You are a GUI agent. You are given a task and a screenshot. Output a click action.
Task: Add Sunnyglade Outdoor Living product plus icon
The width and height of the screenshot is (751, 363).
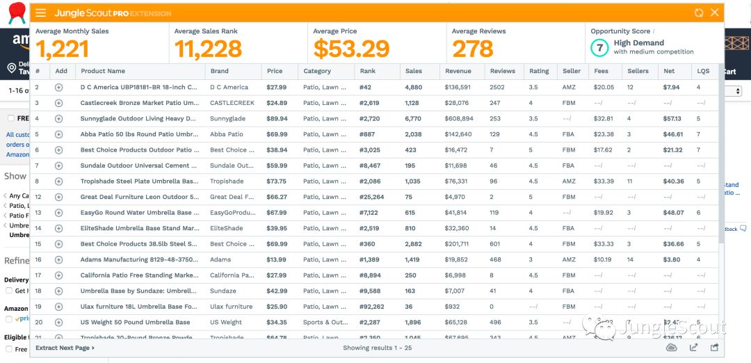58,119
